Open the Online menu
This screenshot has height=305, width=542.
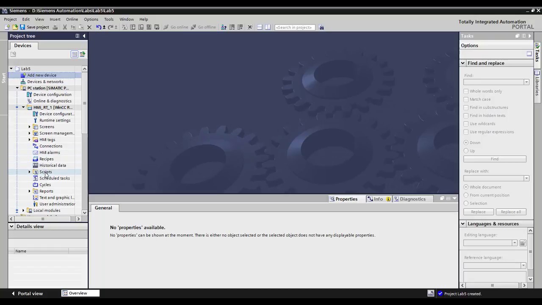point(72,19)
